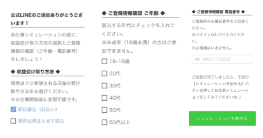The image size is (263, 138).
Task: Enable the 30代 age checkbox
Action: (104, 86)
